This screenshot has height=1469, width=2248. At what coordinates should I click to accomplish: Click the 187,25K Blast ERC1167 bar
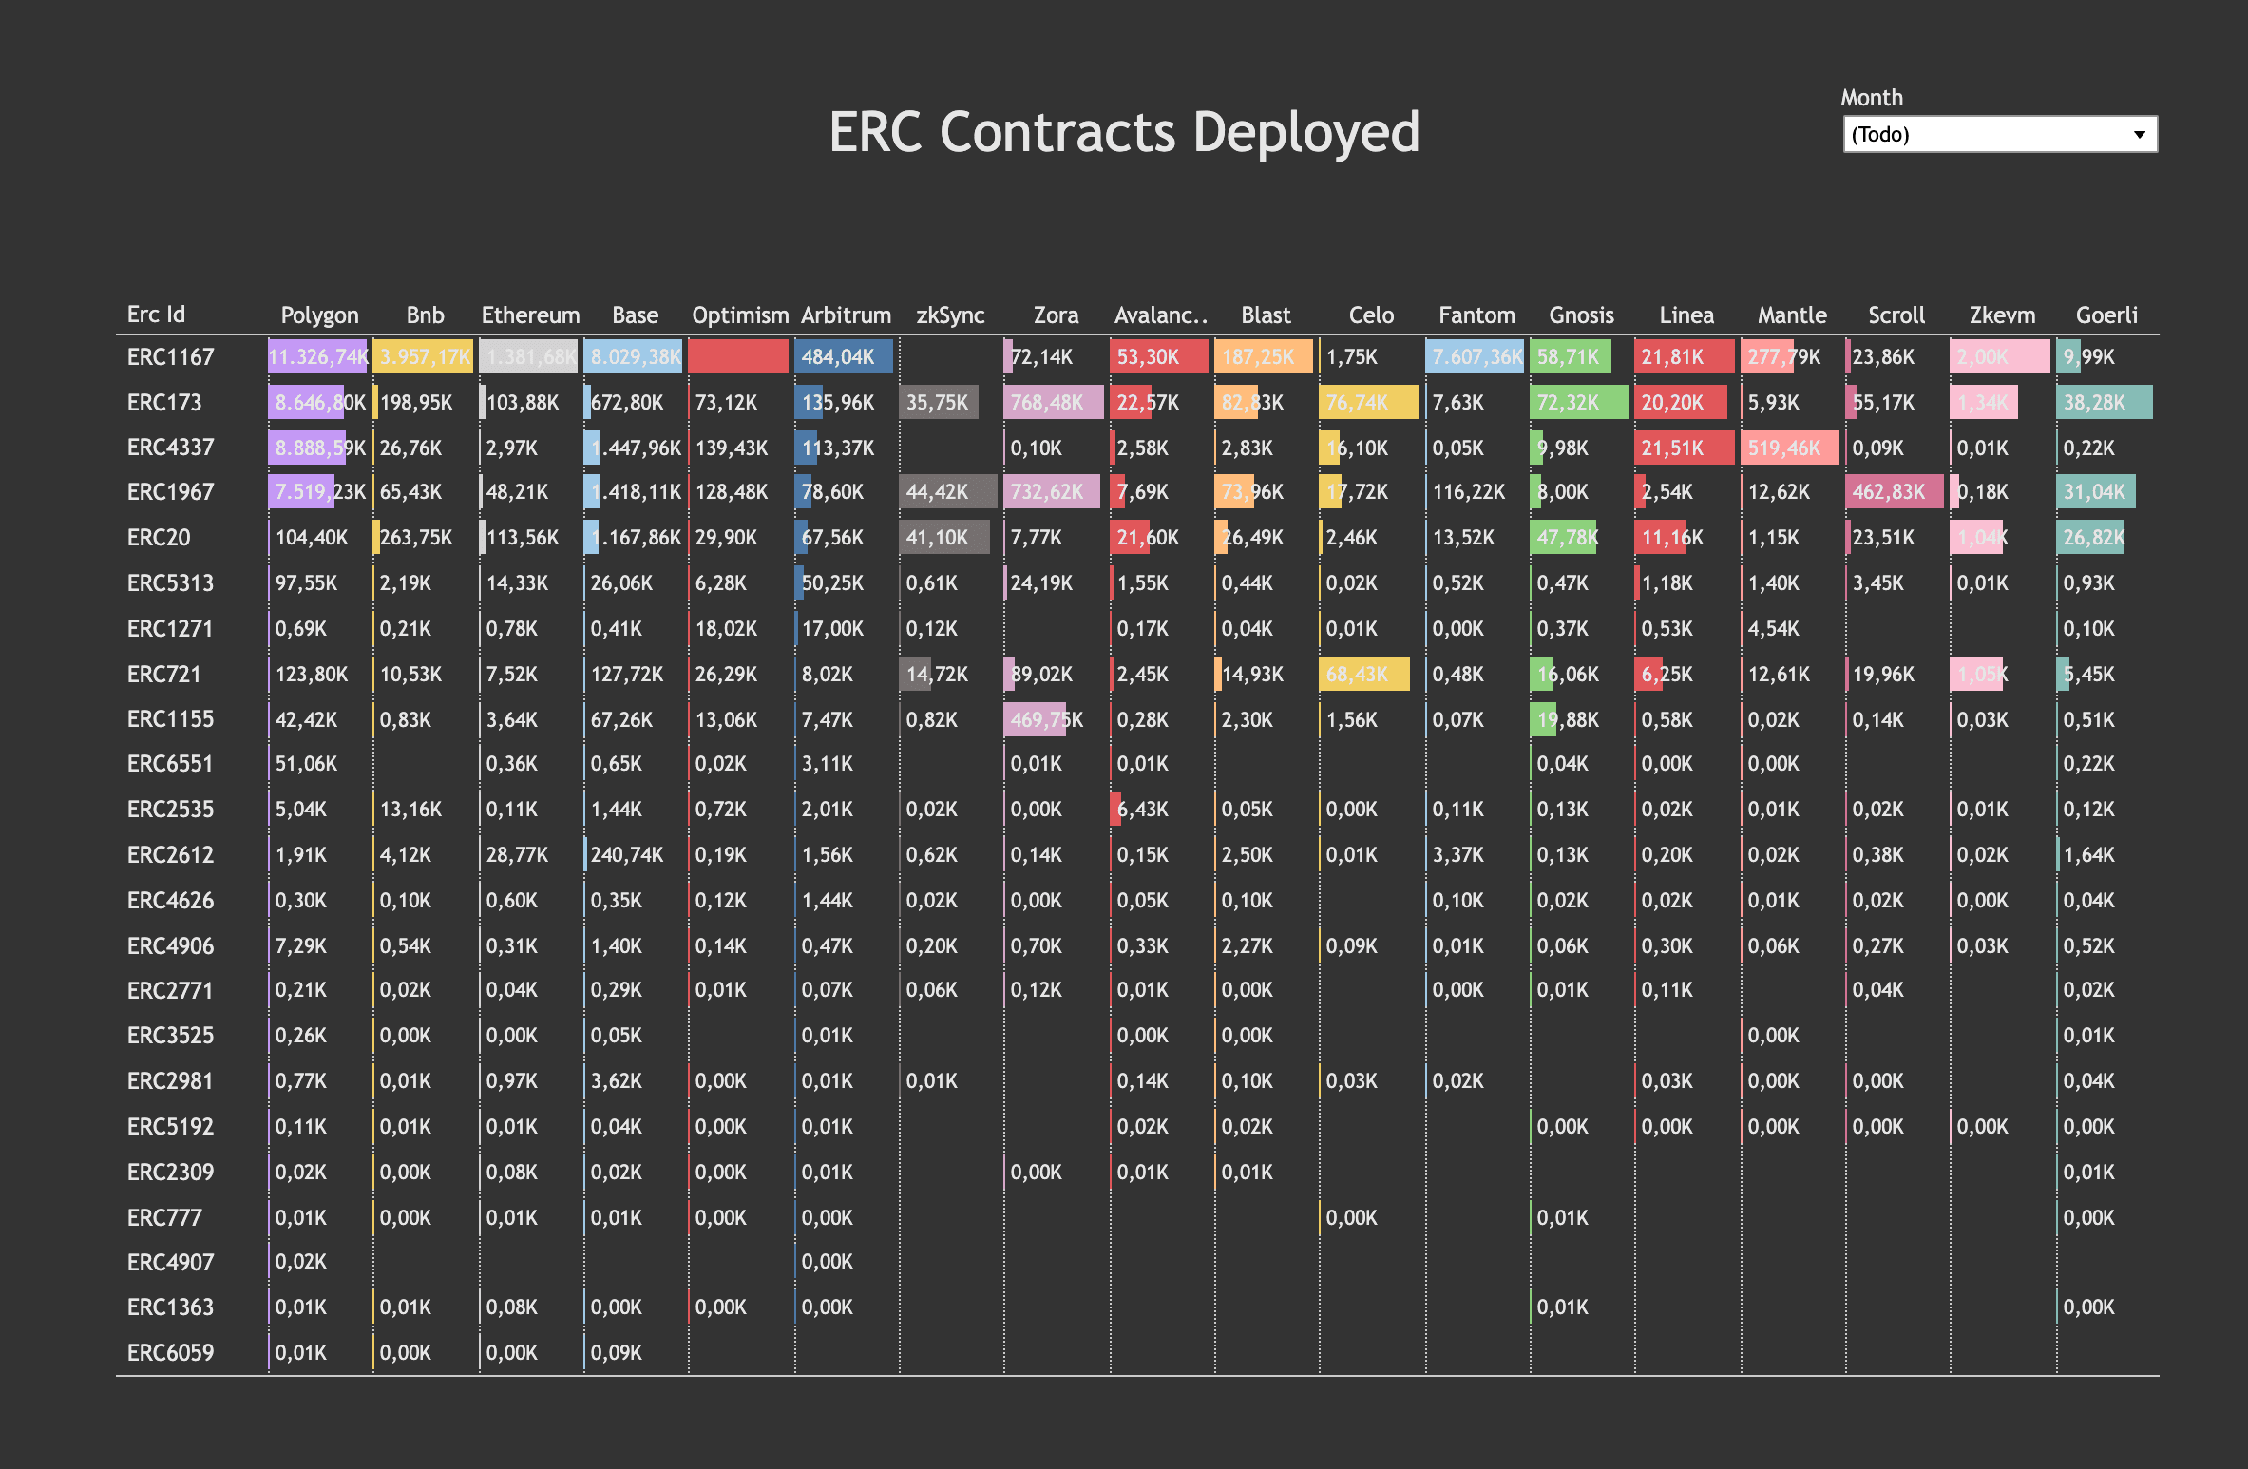[x=1264, y=357]
